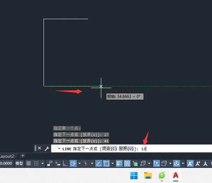This screenshot has width=212, height=183.
Task: Open the polar tracking angle dropdown
Action: (x=79, y=164)
